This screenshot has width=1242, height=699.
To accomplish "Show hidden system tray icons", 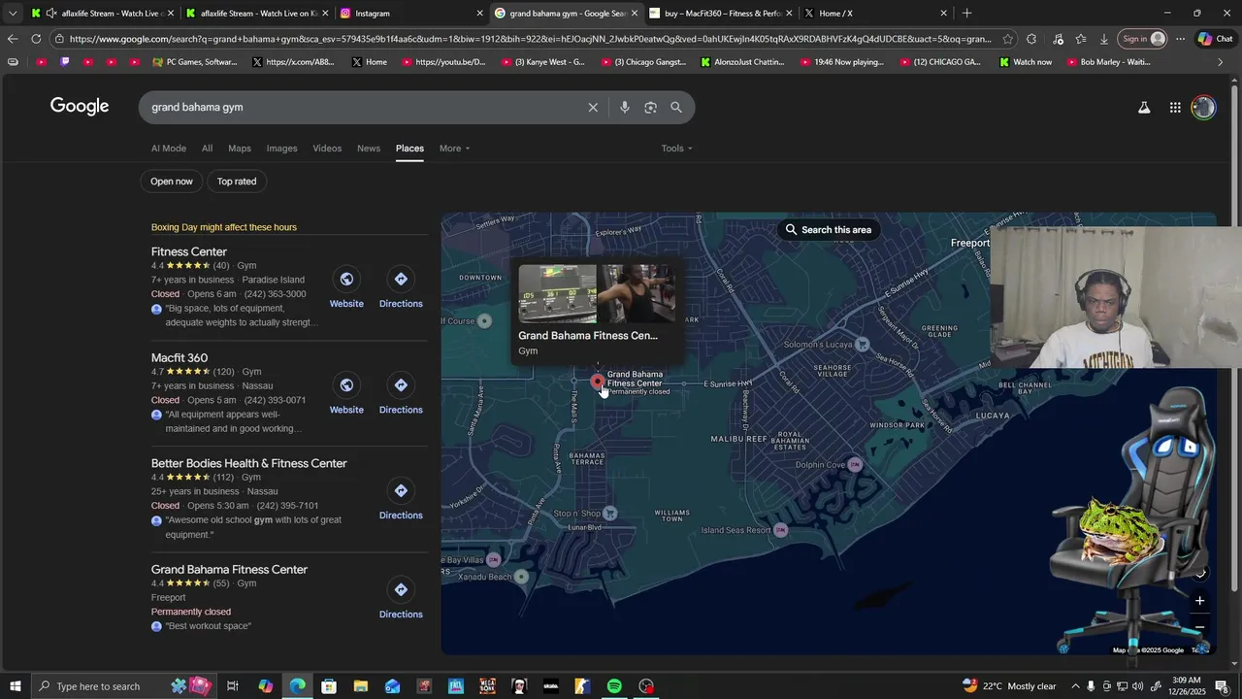I will (x=1075, y=686).
